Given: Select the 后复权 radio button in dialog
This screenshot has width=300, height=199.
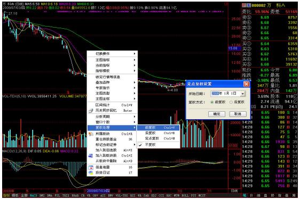Looking at the screenshot, I should (231, 102).
